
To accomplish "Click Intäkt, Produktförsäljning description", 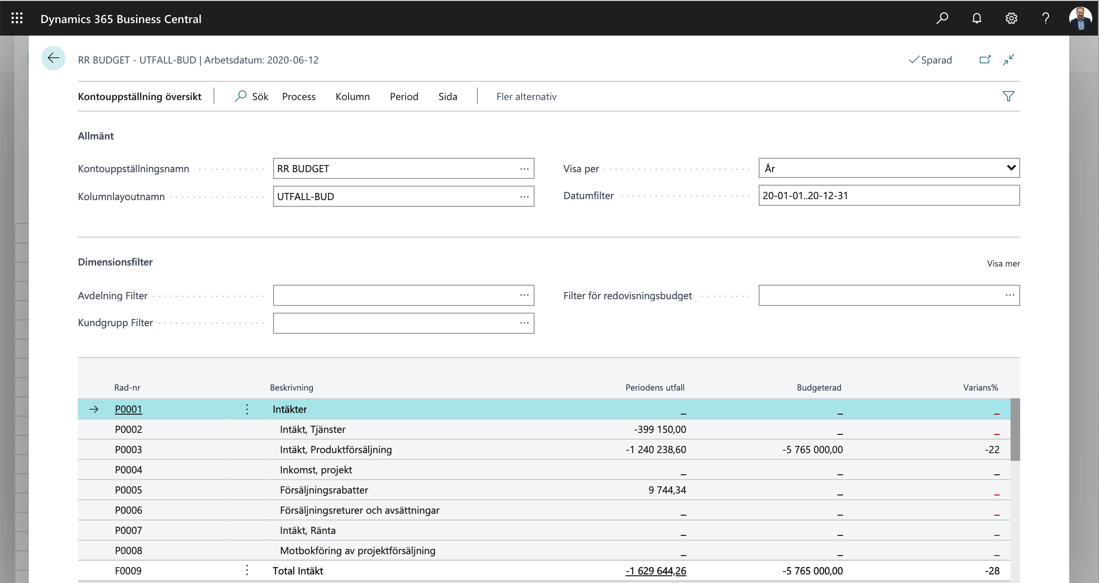I will point(336,449).
